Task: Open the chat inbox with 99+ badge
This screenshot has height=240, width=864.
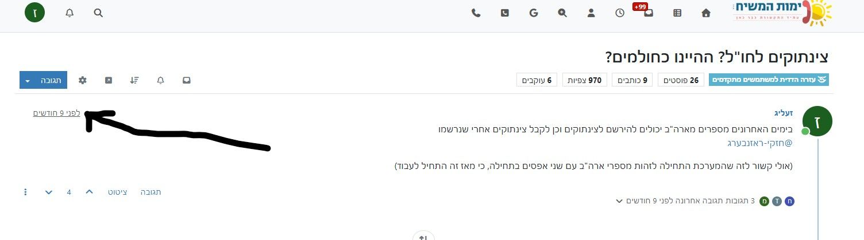Action: (x=647, y=12)
